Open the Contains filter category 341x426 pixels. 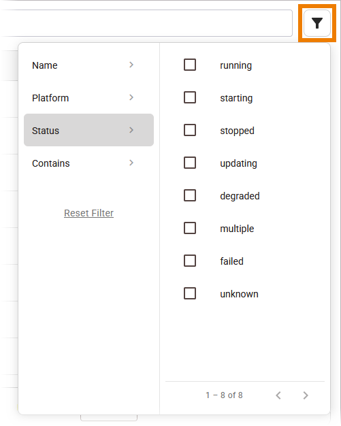click(x=89, y=163)
